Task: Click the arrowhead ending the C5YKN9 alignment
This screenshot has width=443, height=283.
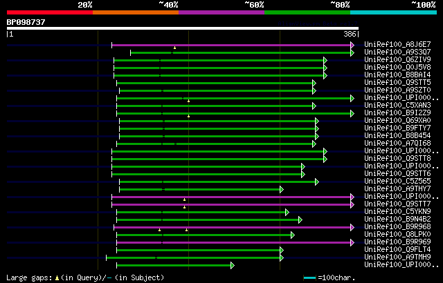Action: (x=287, y=213)
